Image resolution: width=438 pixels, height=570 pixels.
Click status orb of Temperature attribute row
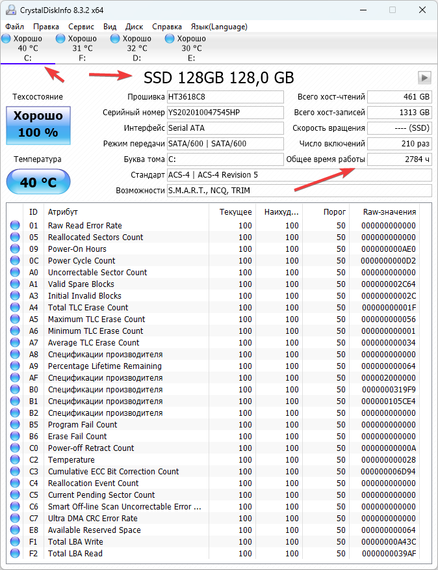[x=15, y=459]
